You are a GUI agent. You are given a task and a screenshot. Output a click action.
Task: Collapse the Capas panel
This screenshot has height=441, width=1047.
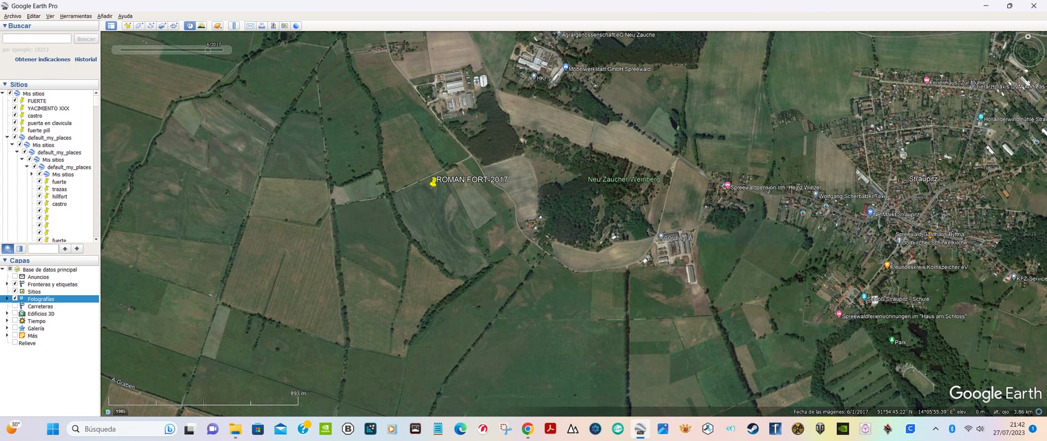(x=5, y=260)
